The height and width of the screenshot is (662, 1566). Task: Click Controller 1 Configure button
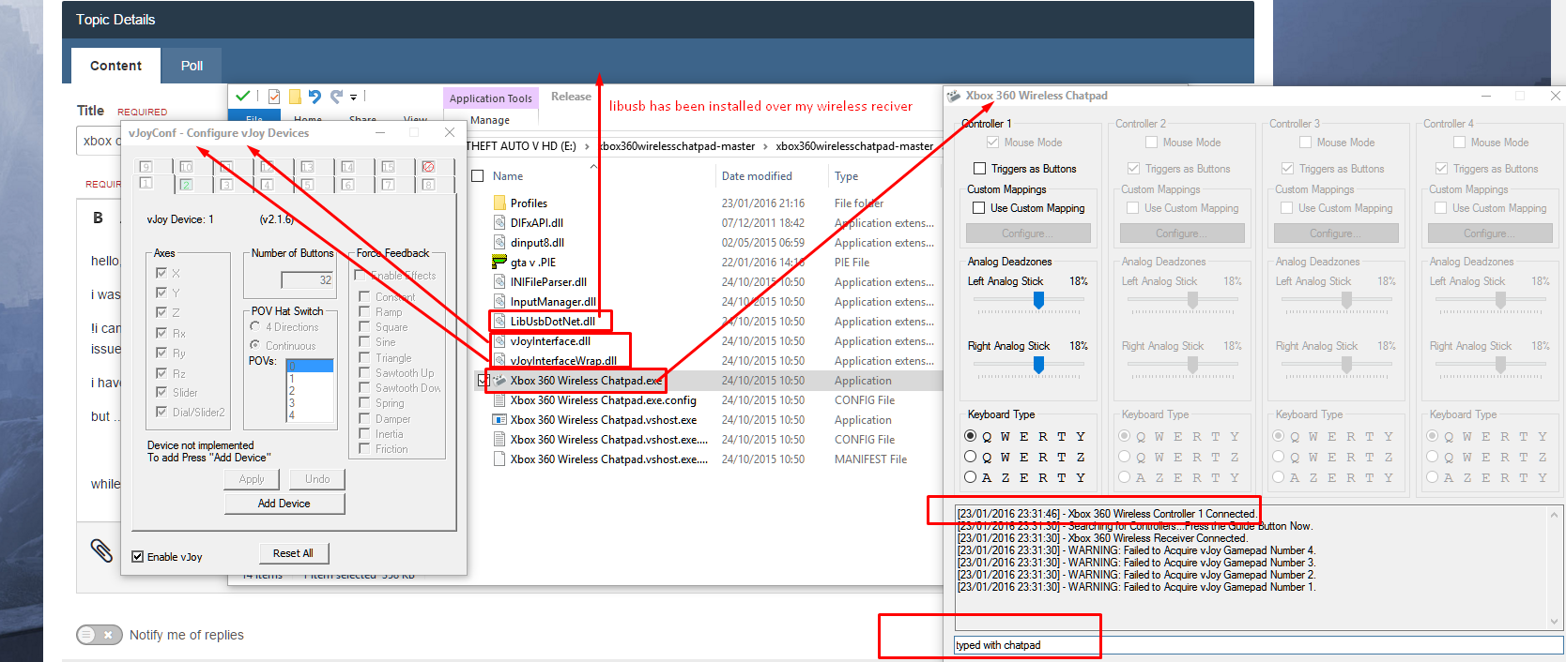click(1028, 233)
